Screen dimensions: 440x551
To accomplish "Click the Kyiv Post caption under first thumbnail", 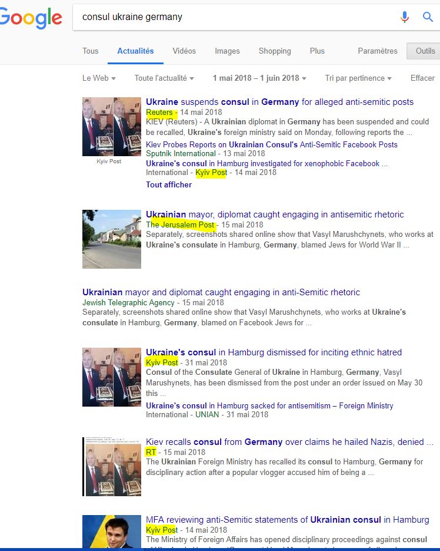I will [x=109, y=161].
